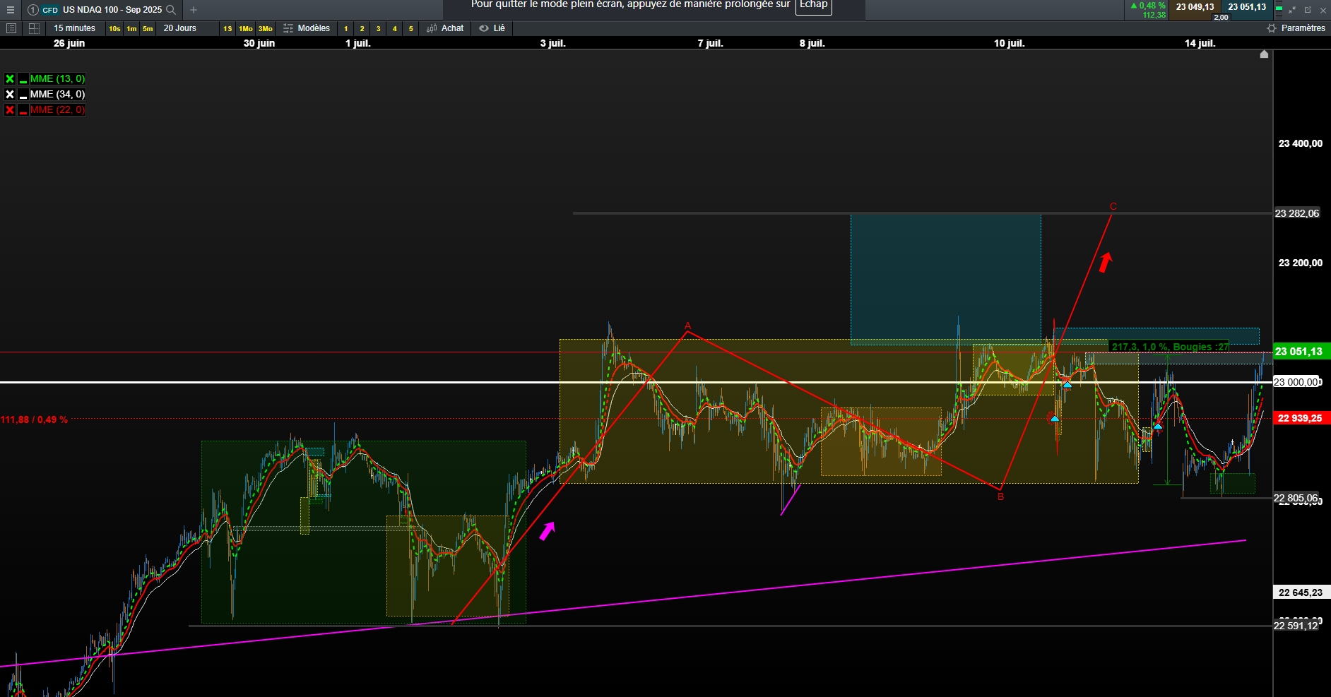
Task: Click the info circle beside CFD badge
Action: [32, 10]
